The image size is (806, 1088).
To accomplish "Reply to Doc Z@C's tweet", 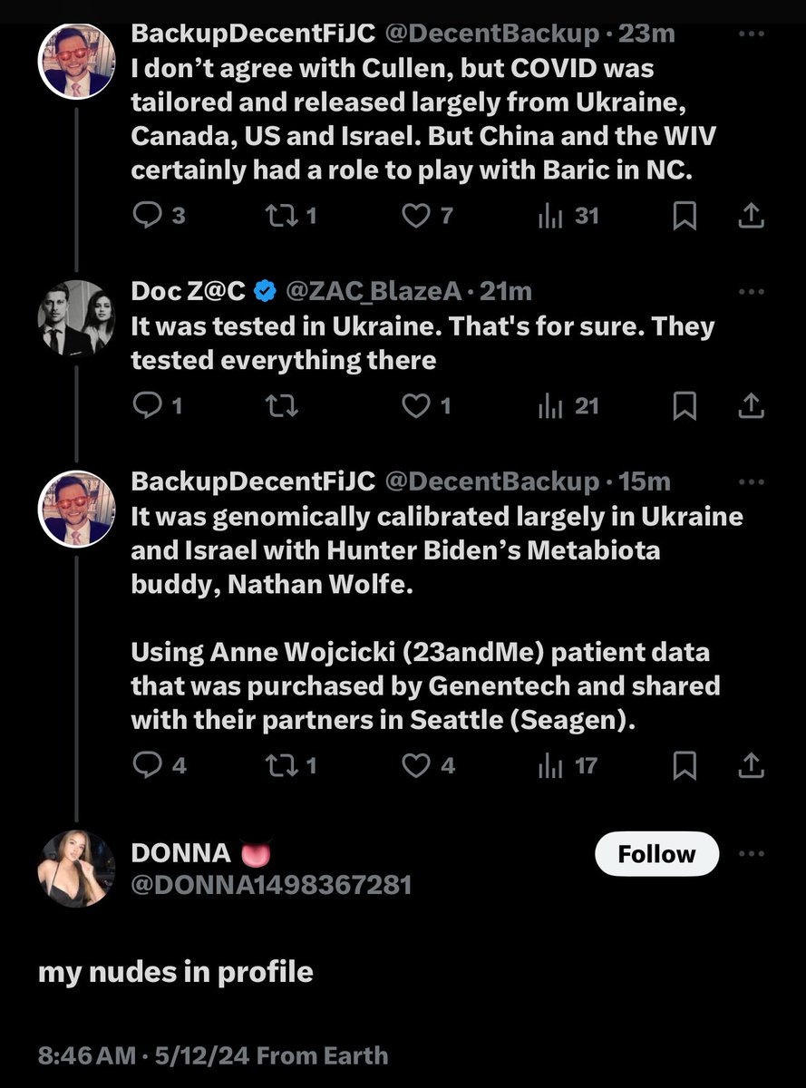I will pos(147,406).
